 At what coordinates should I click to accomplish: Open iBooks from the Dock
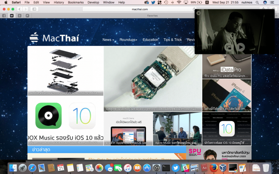click(137, 168)
